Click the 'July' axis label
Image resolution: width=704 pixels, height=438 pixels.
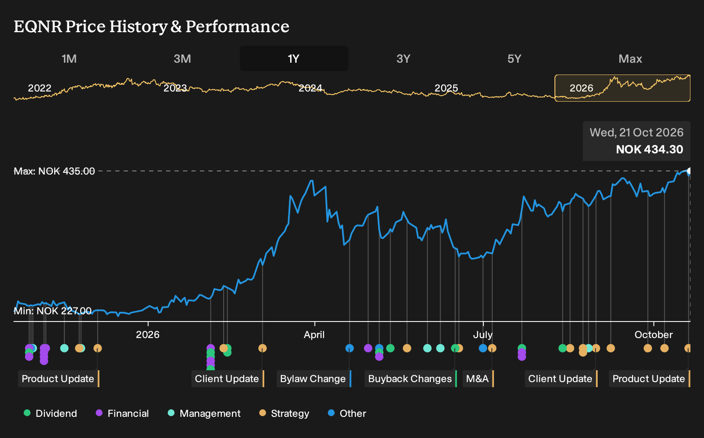483,335
